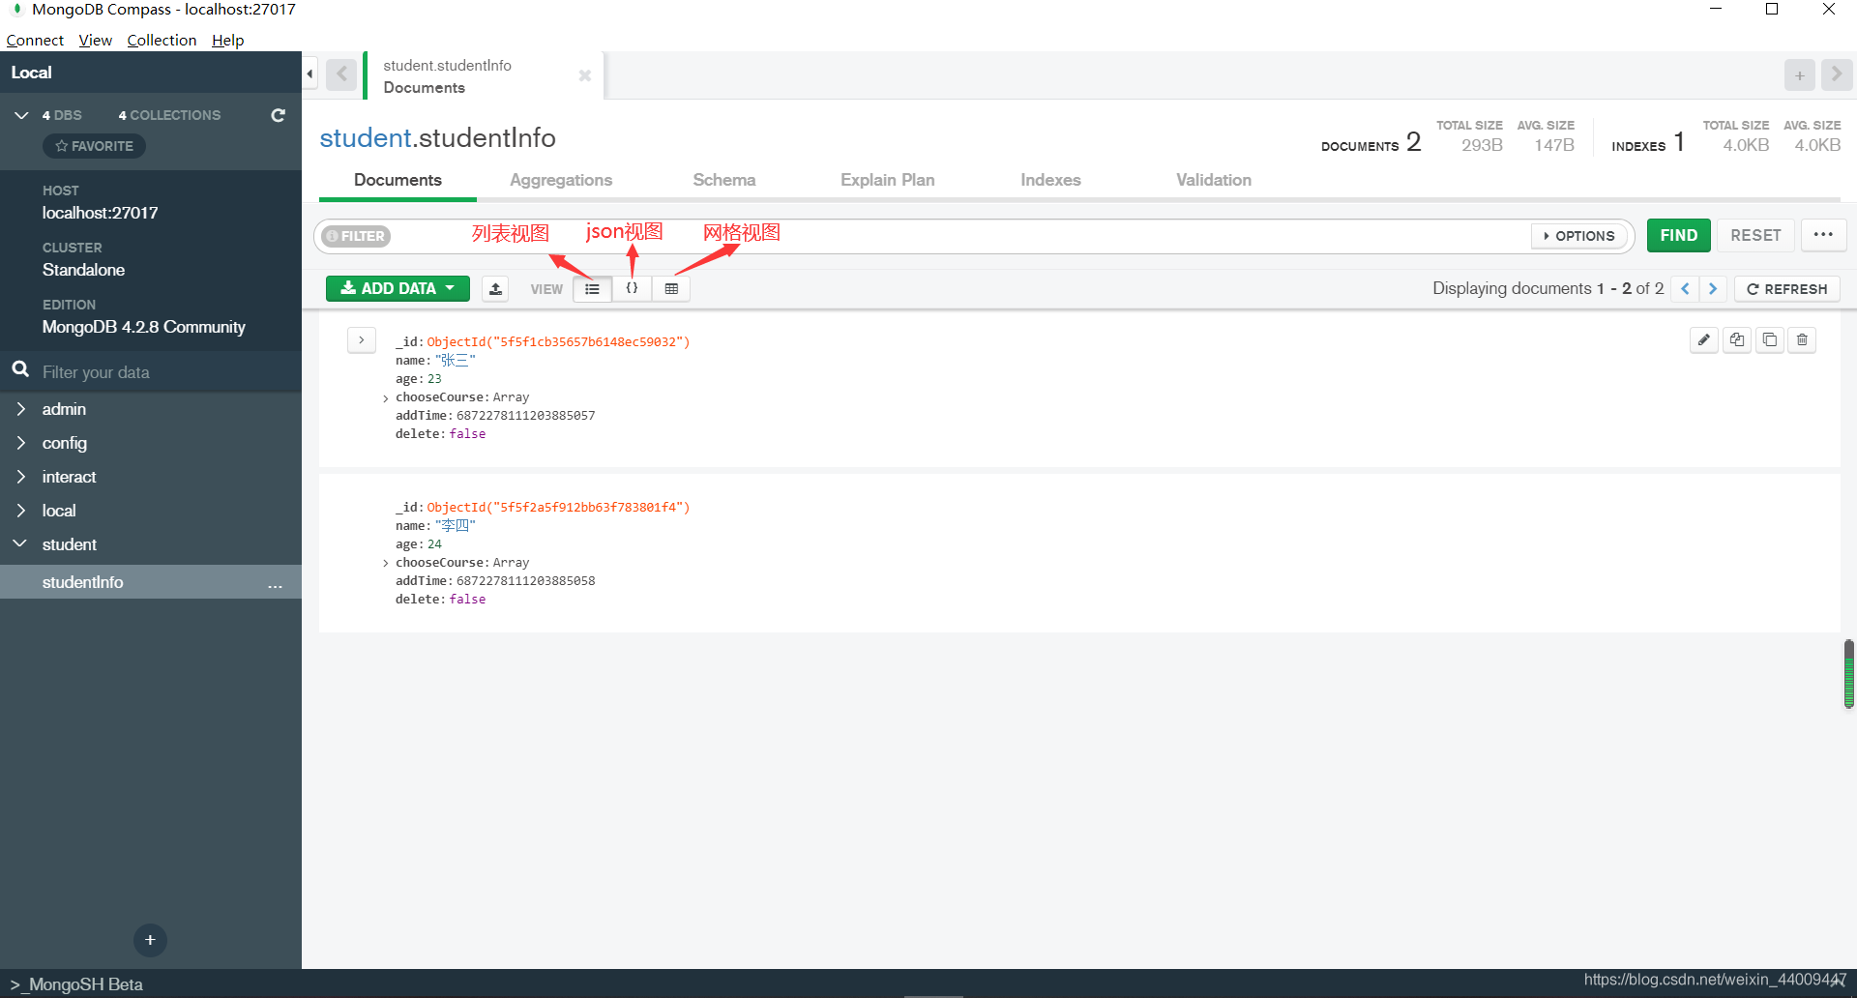Screen dimensions: 1857x998
Task: Collapse the 4 DBS overview chevron
Action: (21, 115)
